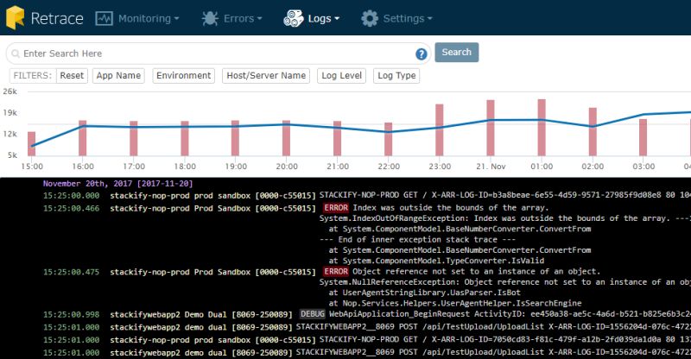Click the magnifier icon in the search box
Screen dimensions: 691x359
16,54
